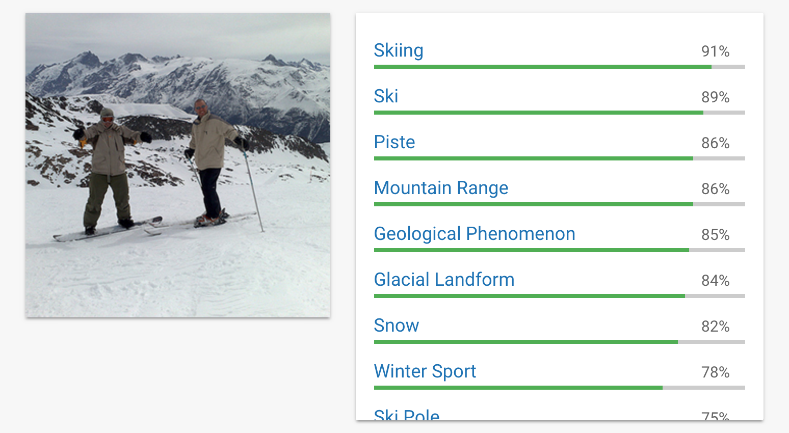Click the Snow confidence bar
The height and width of the screenshot is (433, 789).
[559, 342]
